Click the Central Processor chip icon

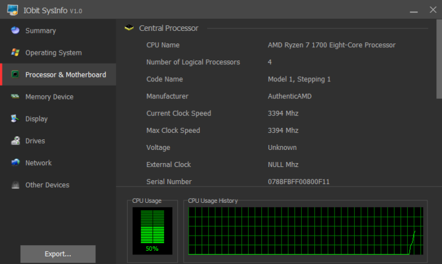point(129,28)
